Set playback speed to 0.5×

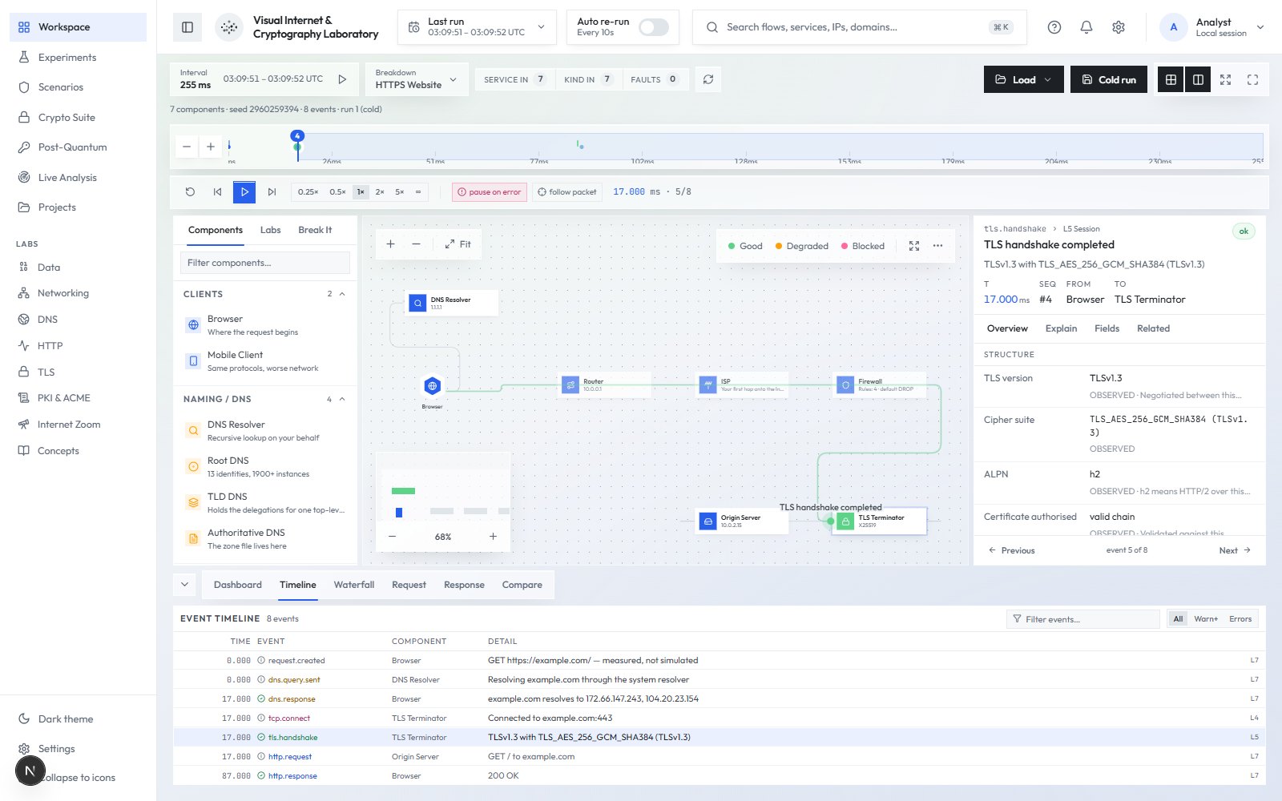[x=337, y=192]
